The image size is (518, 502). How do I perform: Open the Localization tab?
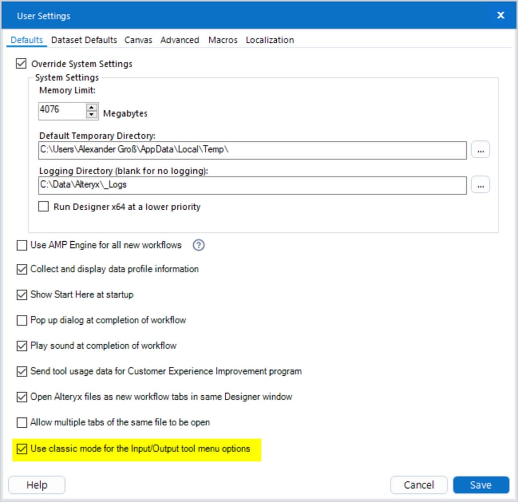point(270,40)
